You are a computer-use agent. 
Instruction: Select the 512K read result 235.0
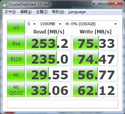pos(49,59)
